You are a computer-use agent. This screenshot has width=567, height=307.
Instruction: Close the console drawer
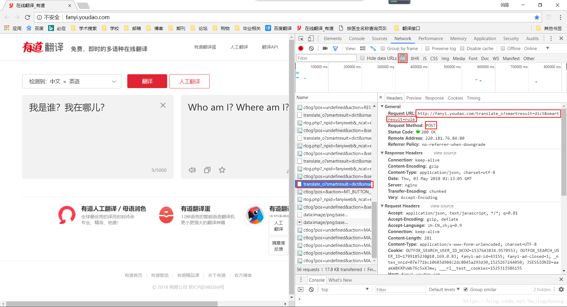(561, 279)
